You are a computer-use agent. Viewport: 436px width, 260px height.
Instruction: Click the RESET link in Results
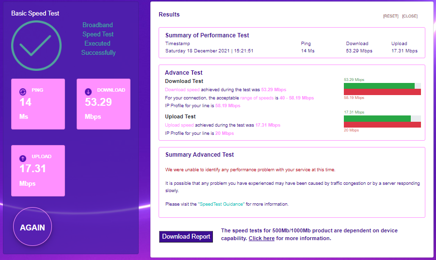[390, 16]
